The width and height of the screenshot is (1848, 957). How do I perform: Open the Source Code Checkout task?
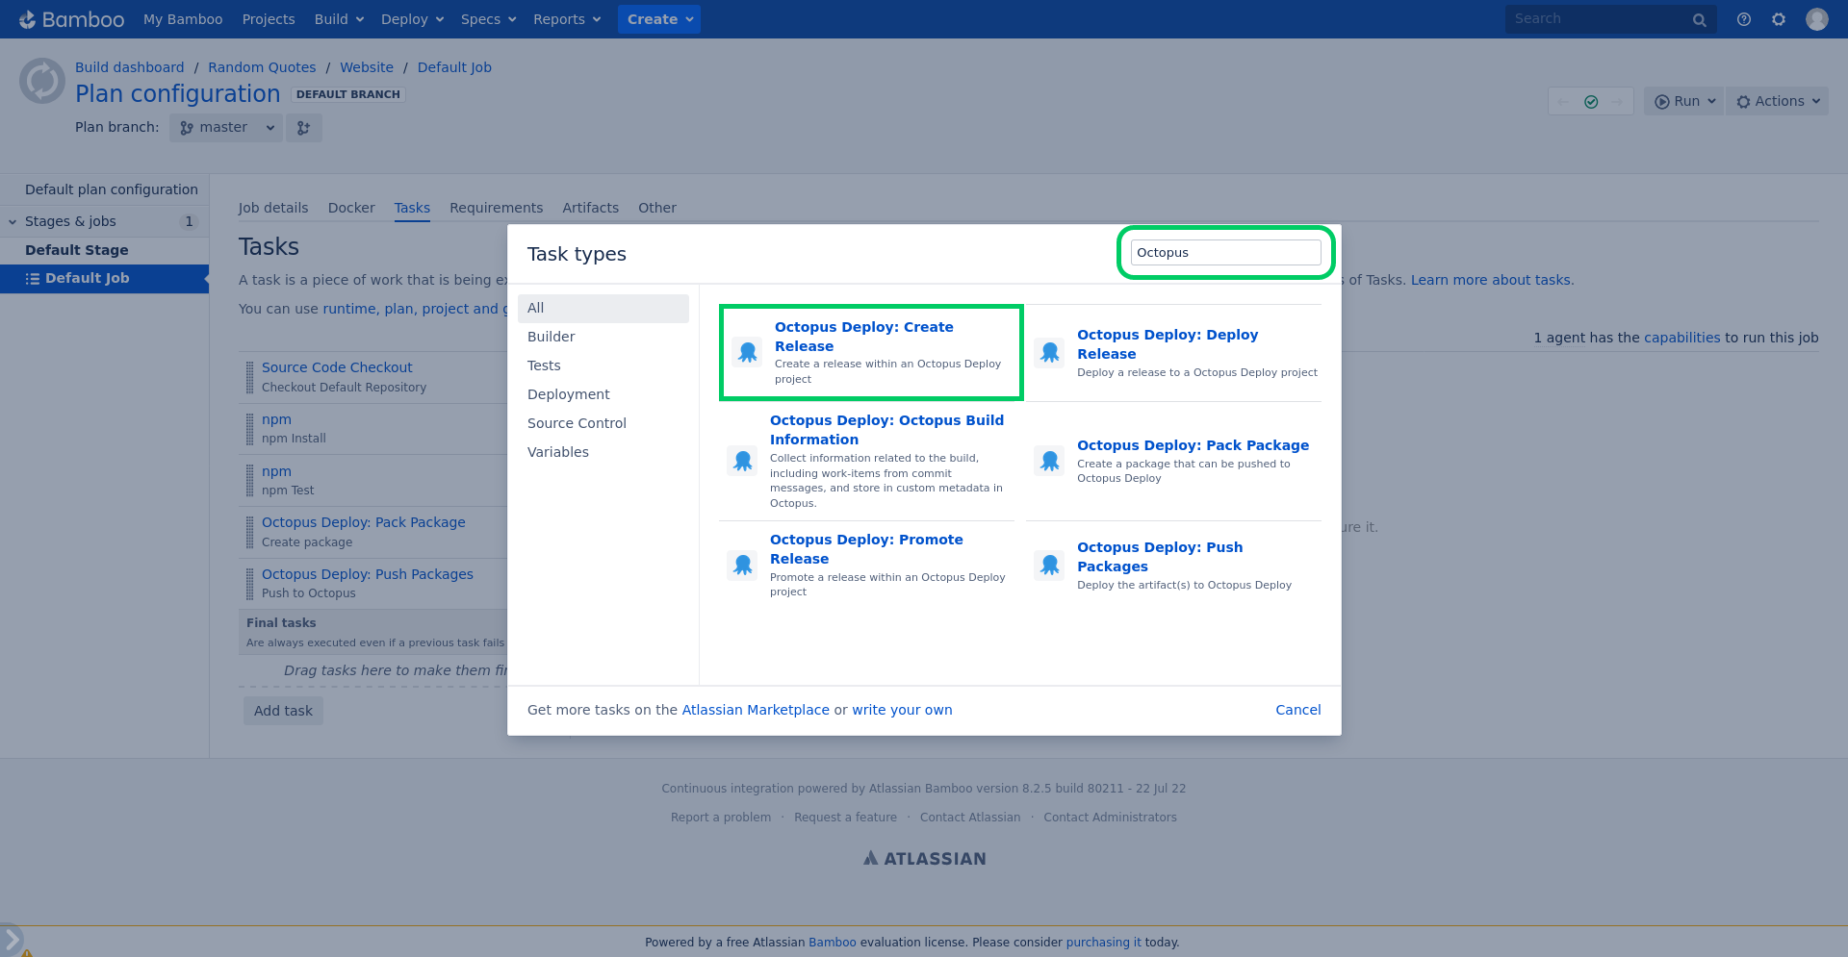337,368
